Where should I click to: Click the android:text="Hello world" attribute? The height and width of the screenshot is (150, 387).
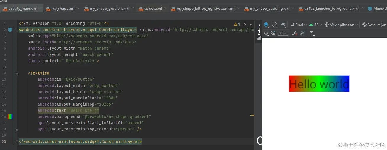(x=68, y=110)
